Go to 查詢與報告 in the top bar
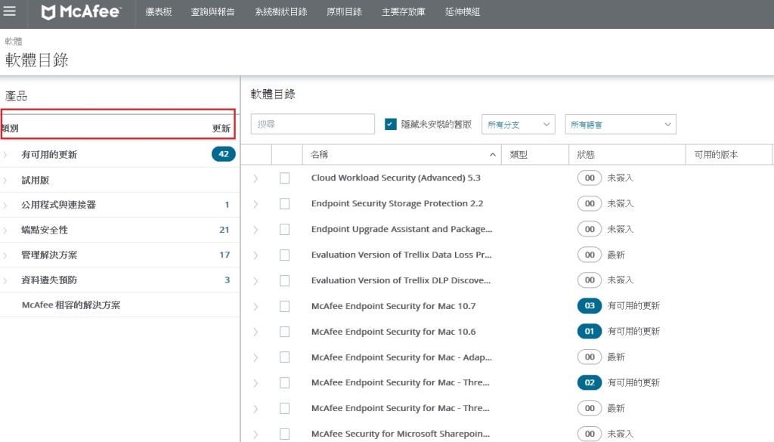This screenshot has height=442, width=774. 212,12
